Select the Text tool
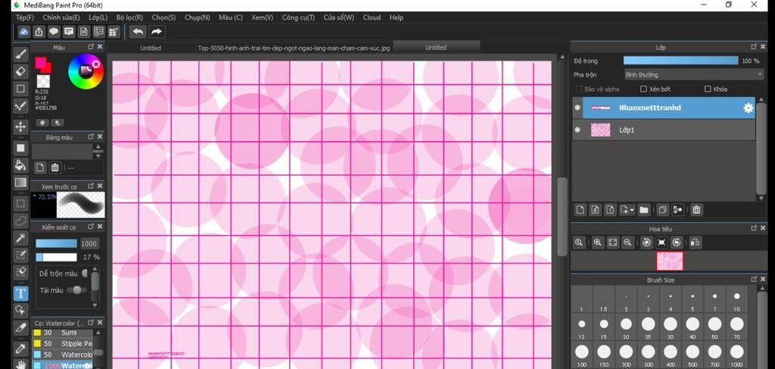 20,293
